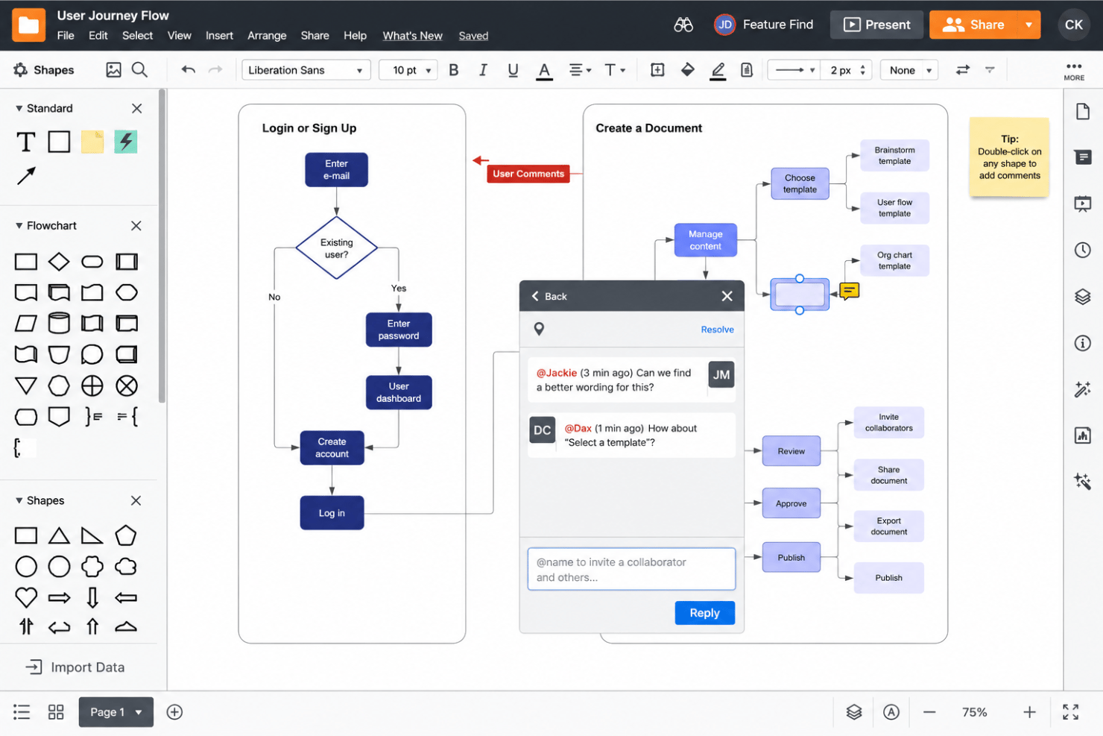Open the None endpoint dropdown
Viewport: 1103px width, 736px height.
tap(909, 70)
